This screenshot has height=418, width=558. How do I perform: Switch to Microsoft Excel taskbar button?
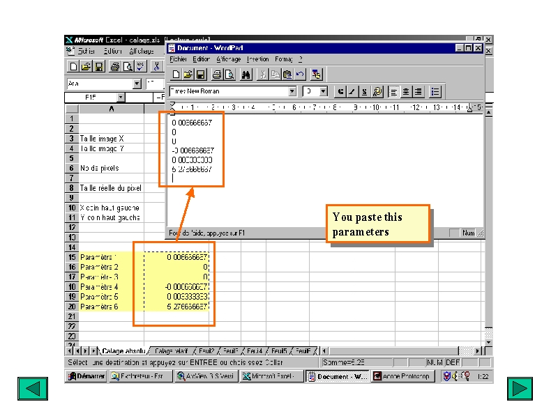271,376
